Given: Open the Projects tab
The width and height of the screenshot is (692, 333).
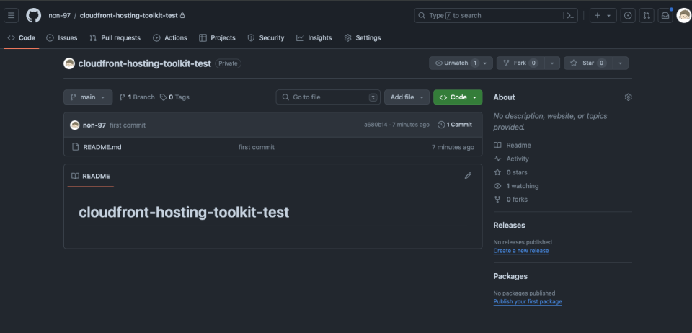Looking at the screenshot, I should pyautogui.click(x=217, y=38).
